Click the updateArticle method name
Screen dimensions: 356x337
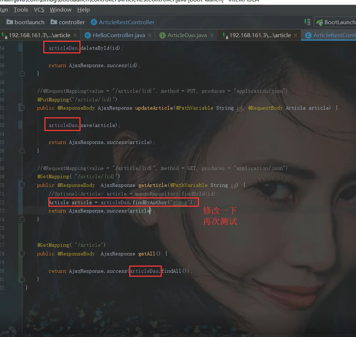pyautogui.click(x=154, y=108)
